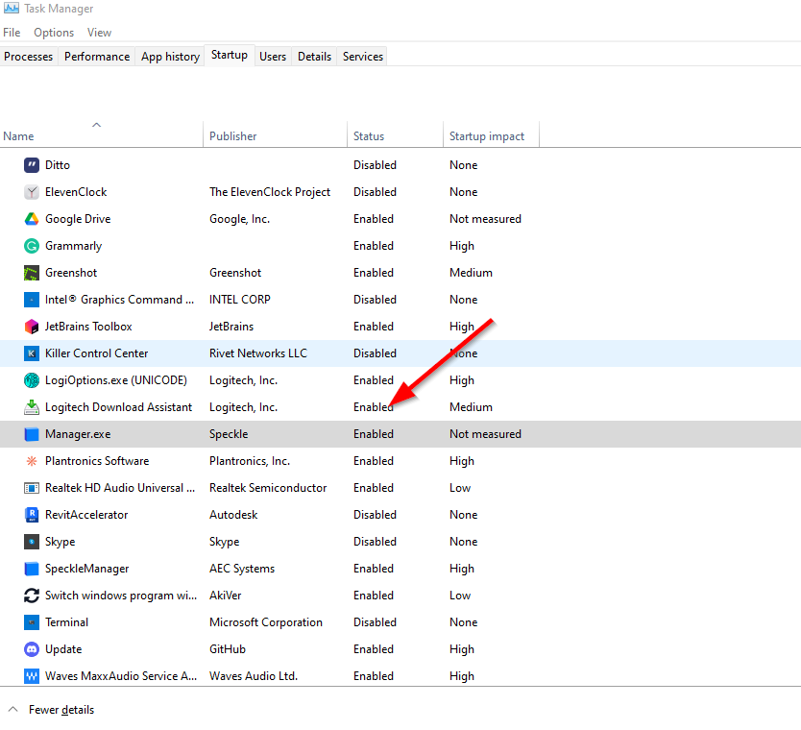
Task: Click the Manager.exe blue icon
Action: point(32,434)
